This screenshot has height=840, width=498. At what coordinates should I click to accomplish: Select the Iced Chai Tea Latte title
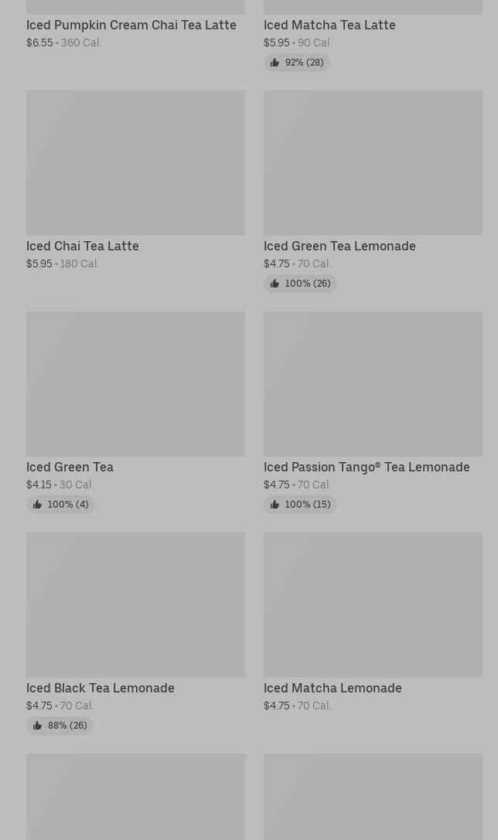pyautogui.click(x=83, y=246)
